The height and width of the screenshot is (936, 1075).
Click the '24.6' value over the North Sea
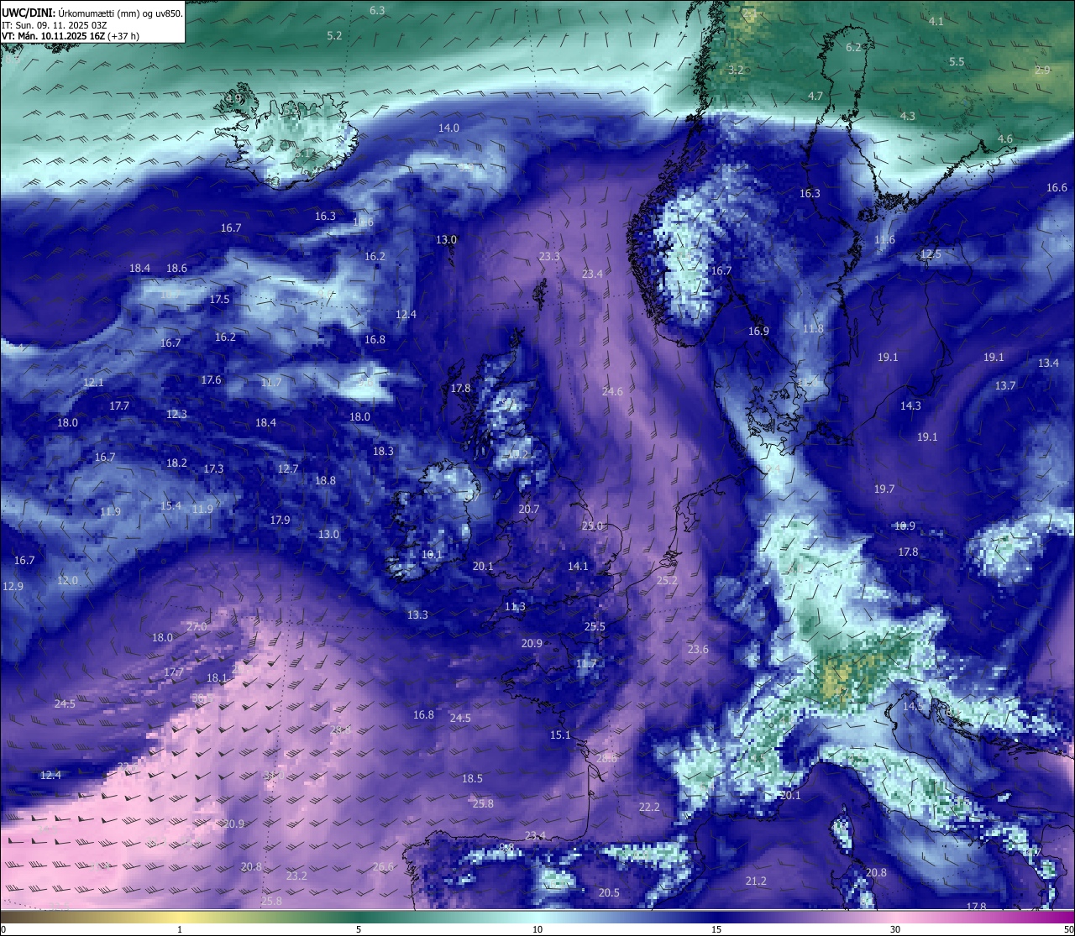coord(612,391)
